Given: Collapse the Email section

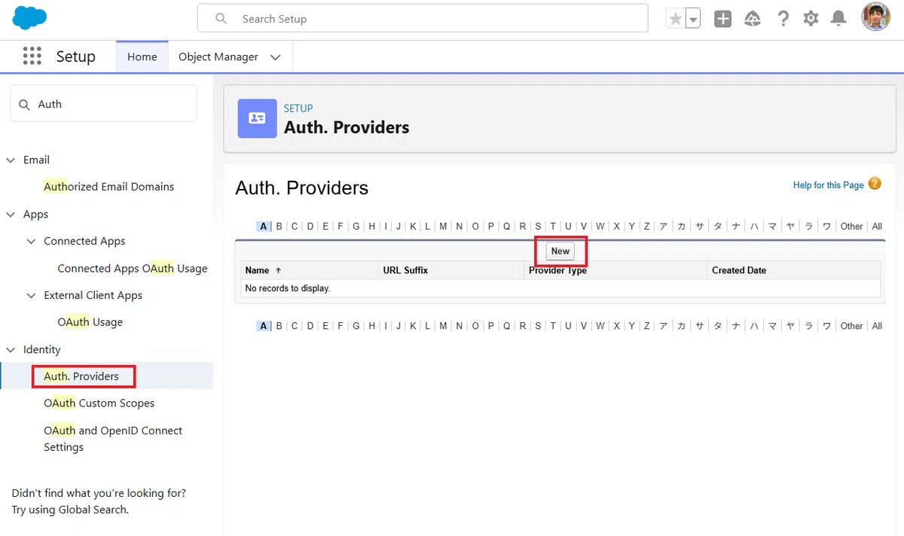Looking at the screenshot, I should pyautogui.click(x=11, y=160).
